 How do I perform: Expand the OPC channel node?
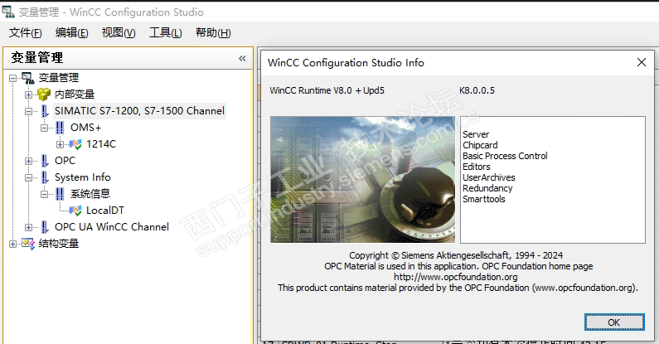click(28, 161)
